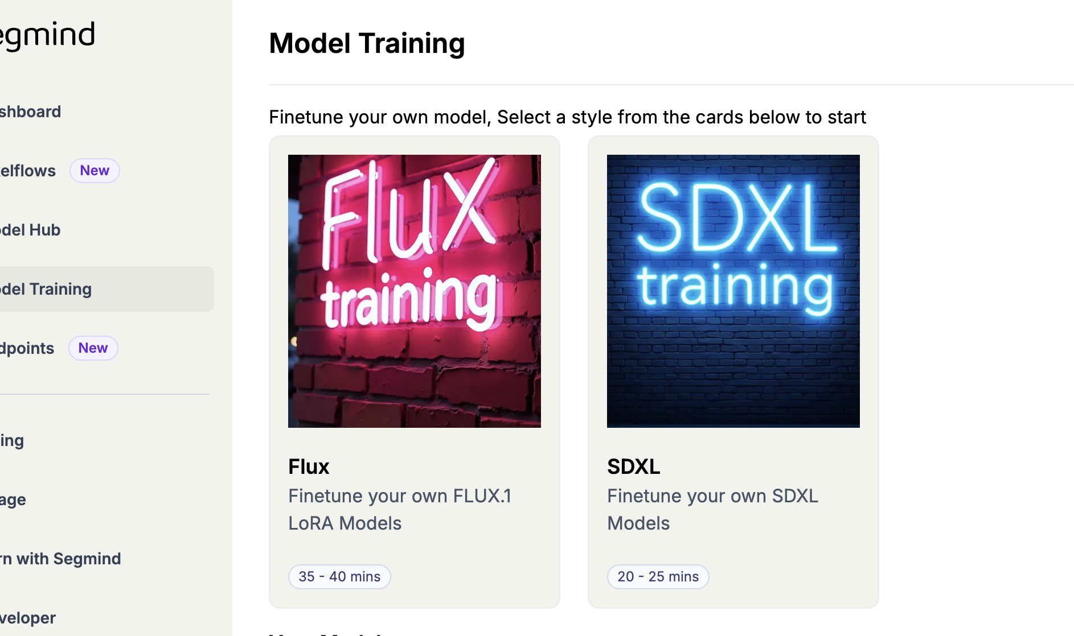The height and width of the screenshot is (636, 1074).
Task: Click Finetune your own SDXL Models description
Action: coord(712,510)
